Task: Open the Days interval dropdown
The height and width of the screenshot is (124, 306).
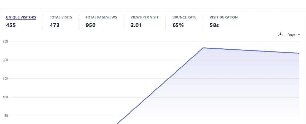Action: tap(294, 35)
